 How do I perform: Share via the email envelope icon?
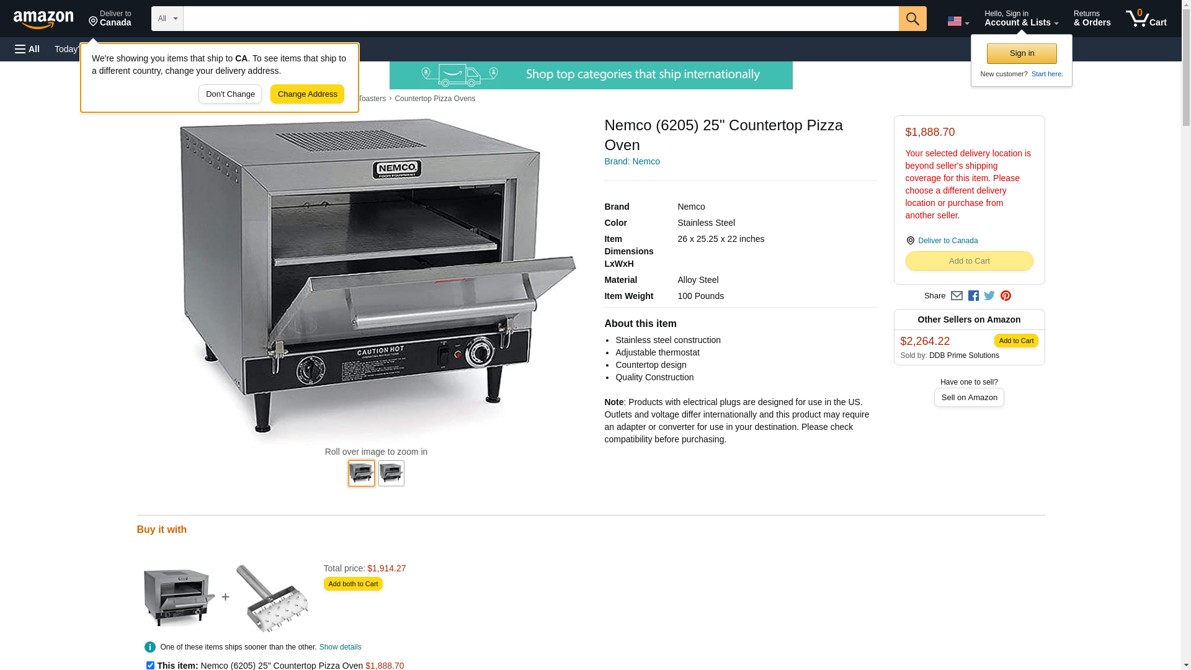[x=957, y=296]
